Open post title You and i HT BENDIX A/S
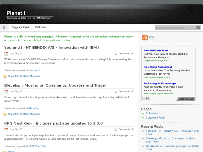Image resolution: width=203 pixels, height=152 pixels. [52, 47]
